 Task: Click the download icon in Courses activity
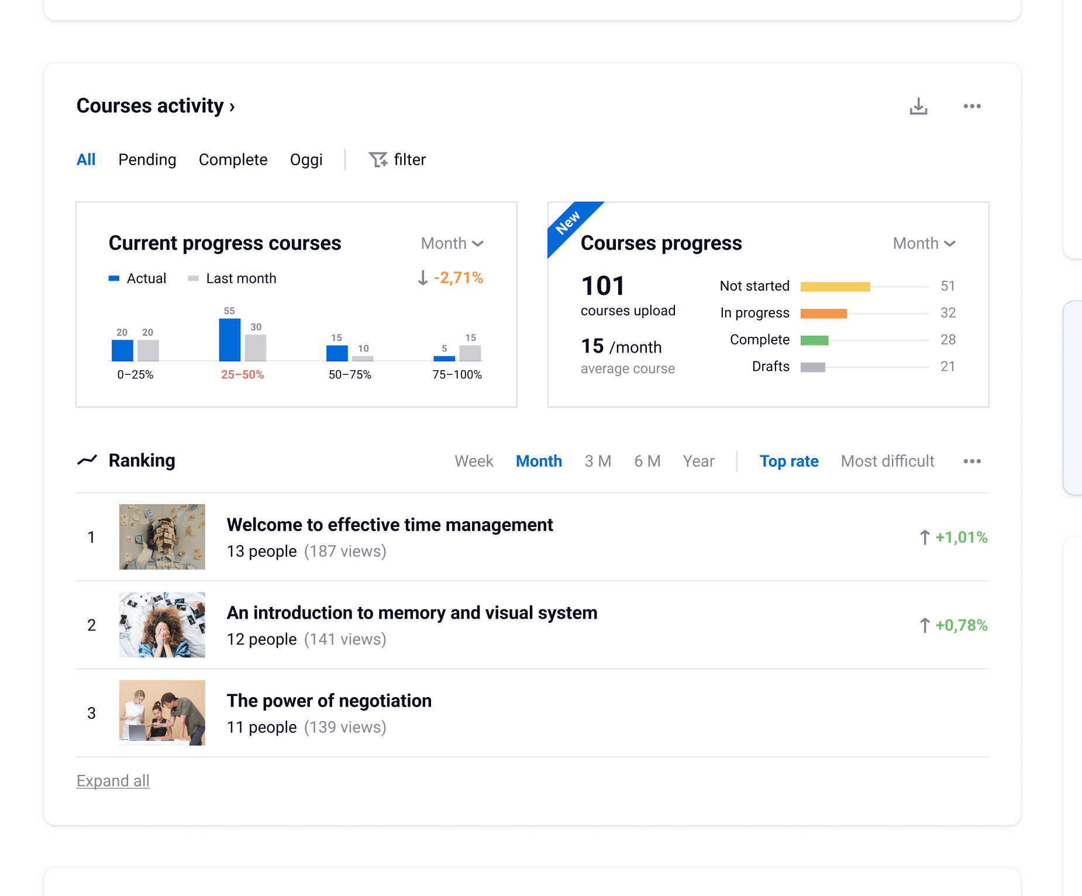coord(918,106)
